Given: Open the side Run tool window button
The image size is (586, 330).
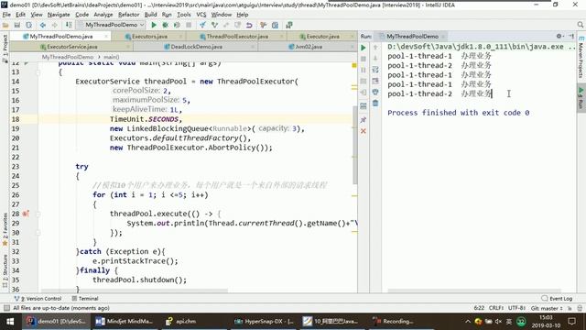Looking at the screenshot, I should [x=581, y=98].
